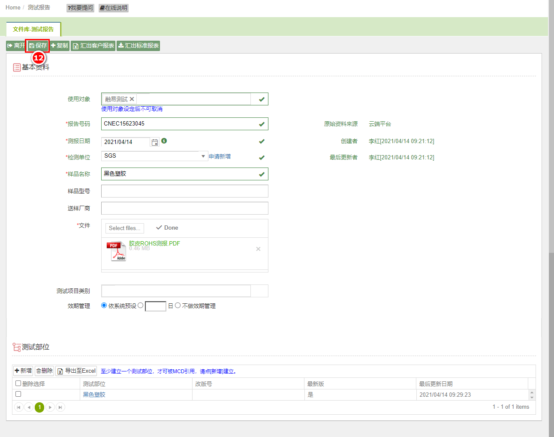Click the 送样厂商 input field

185,208
